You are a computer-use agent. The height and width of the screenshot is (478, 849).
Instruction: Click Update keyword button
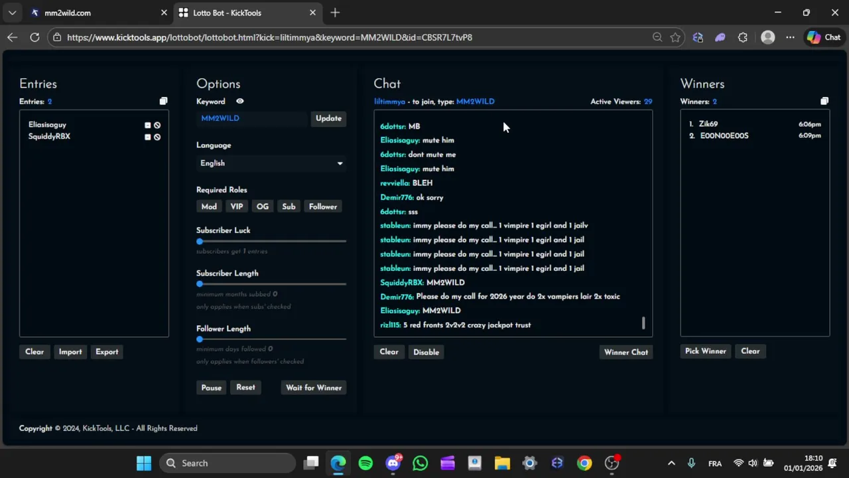pos(328,118)
